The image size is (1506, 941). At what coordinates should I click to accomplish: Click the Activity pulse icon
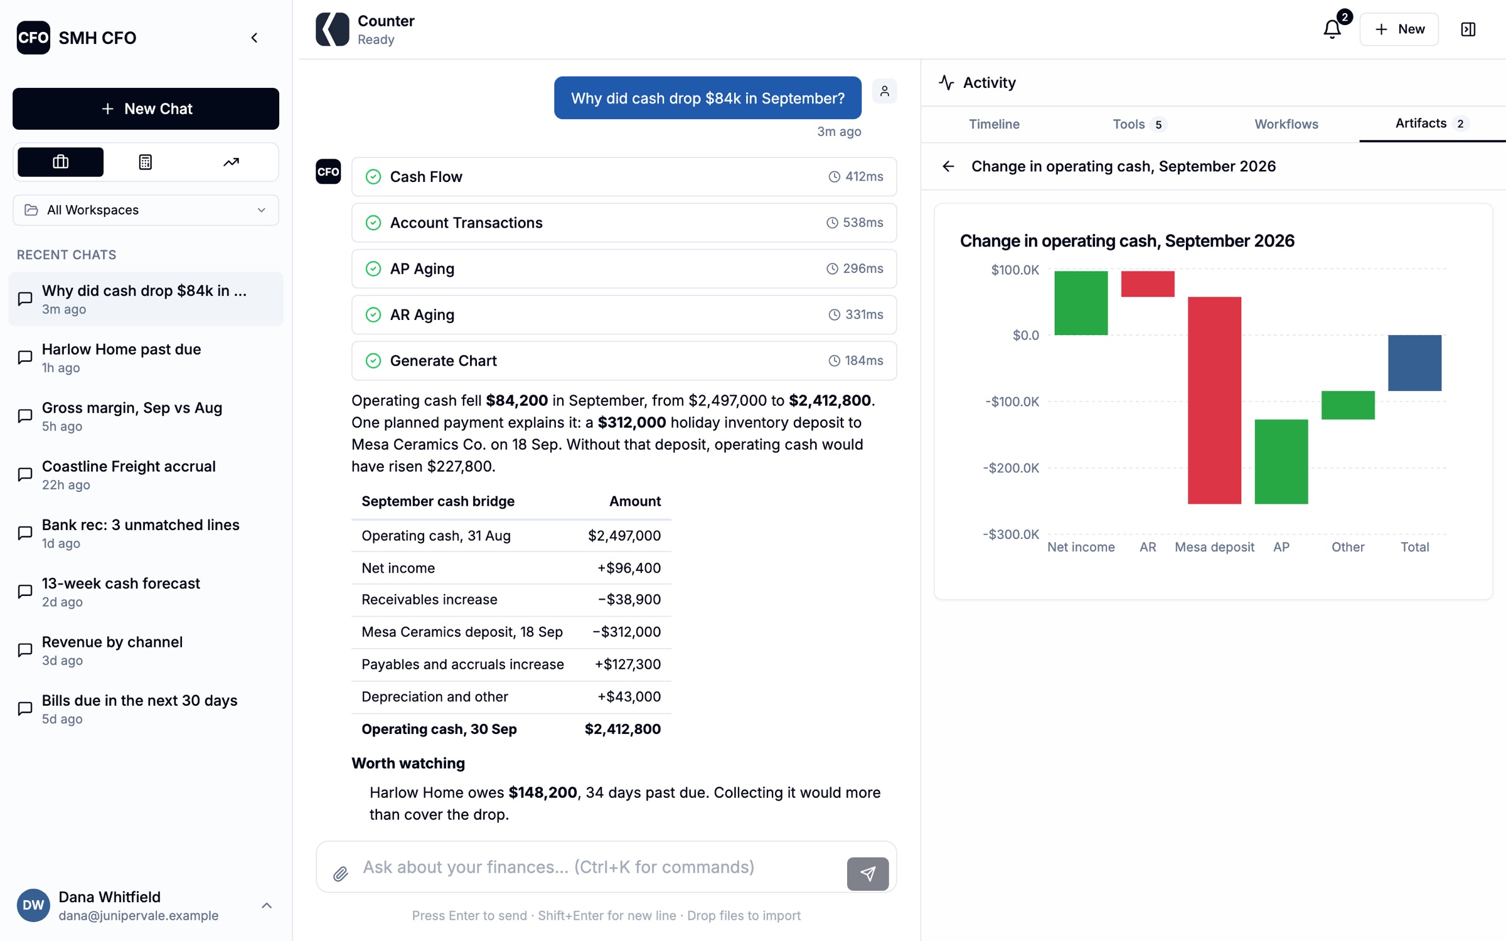click(946, 82)
